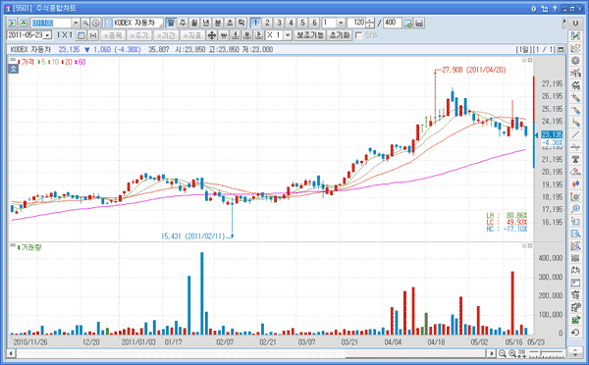The image size is (589, 365).
Task: Click the =주기 button
Action: pos(139,35)
